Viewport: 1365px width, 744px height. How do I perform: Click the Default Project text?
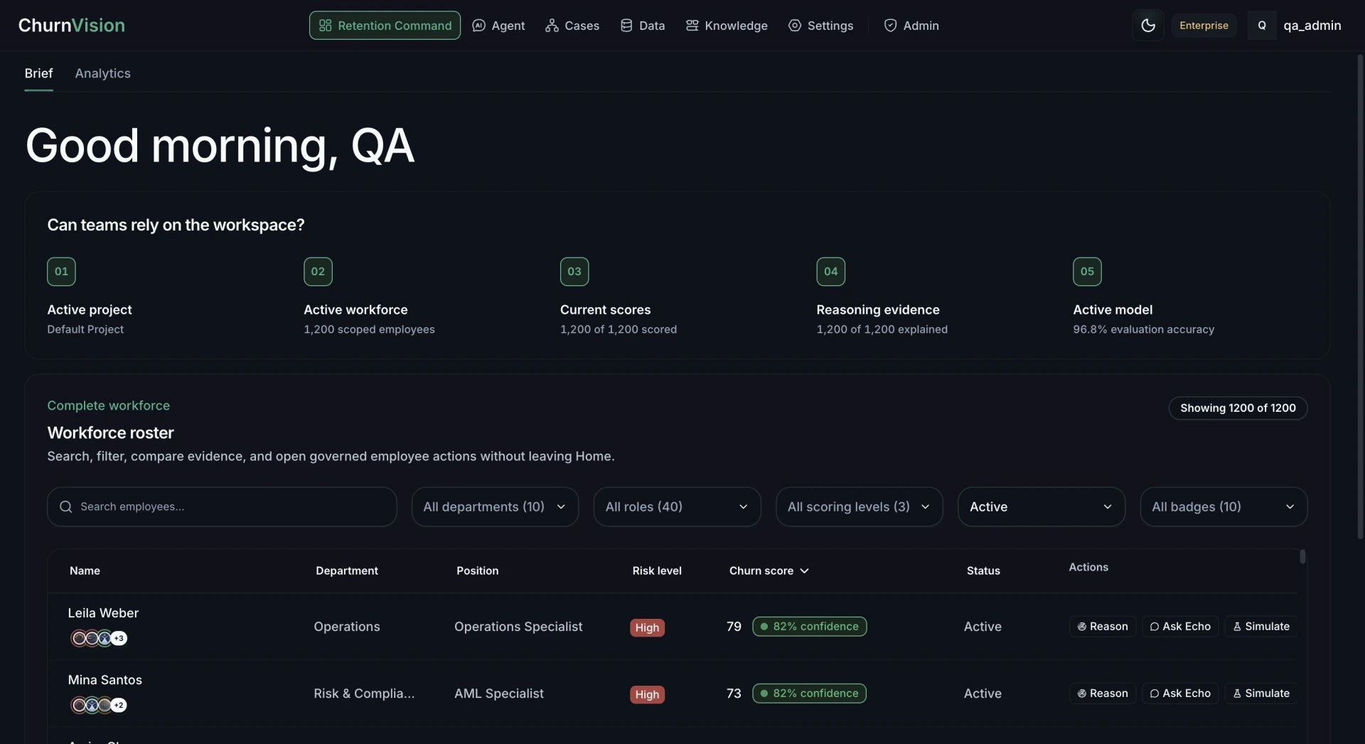(x=85, y=329)
